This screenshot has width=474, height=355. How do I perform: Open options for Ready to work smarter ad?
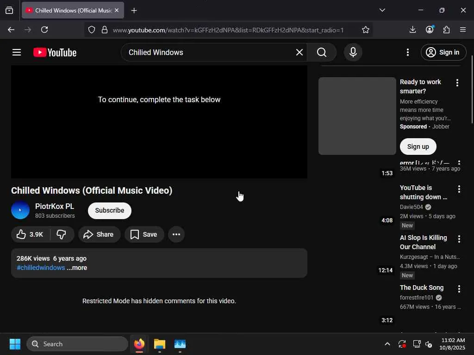tap(457, 83)
